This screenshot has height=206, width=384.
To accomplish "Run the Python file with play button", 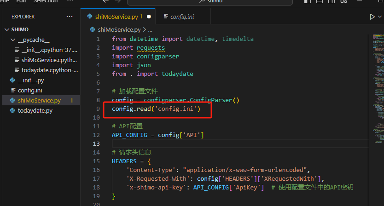I will [x=372, y=17].
